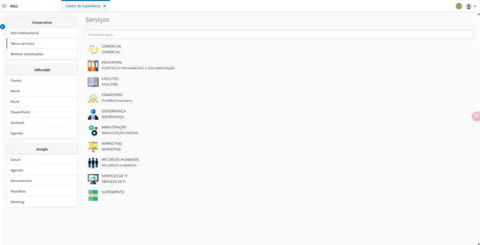
Task: Click the Pesquise aqui search field
Action: click(279, 35)
